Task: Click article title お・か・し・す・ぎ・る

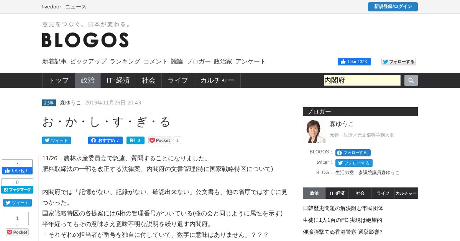Action: [x=106, y=122]
